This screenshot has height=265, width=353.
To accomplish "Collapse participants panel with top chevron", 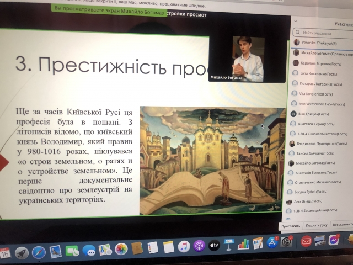I will pos(296,21).
